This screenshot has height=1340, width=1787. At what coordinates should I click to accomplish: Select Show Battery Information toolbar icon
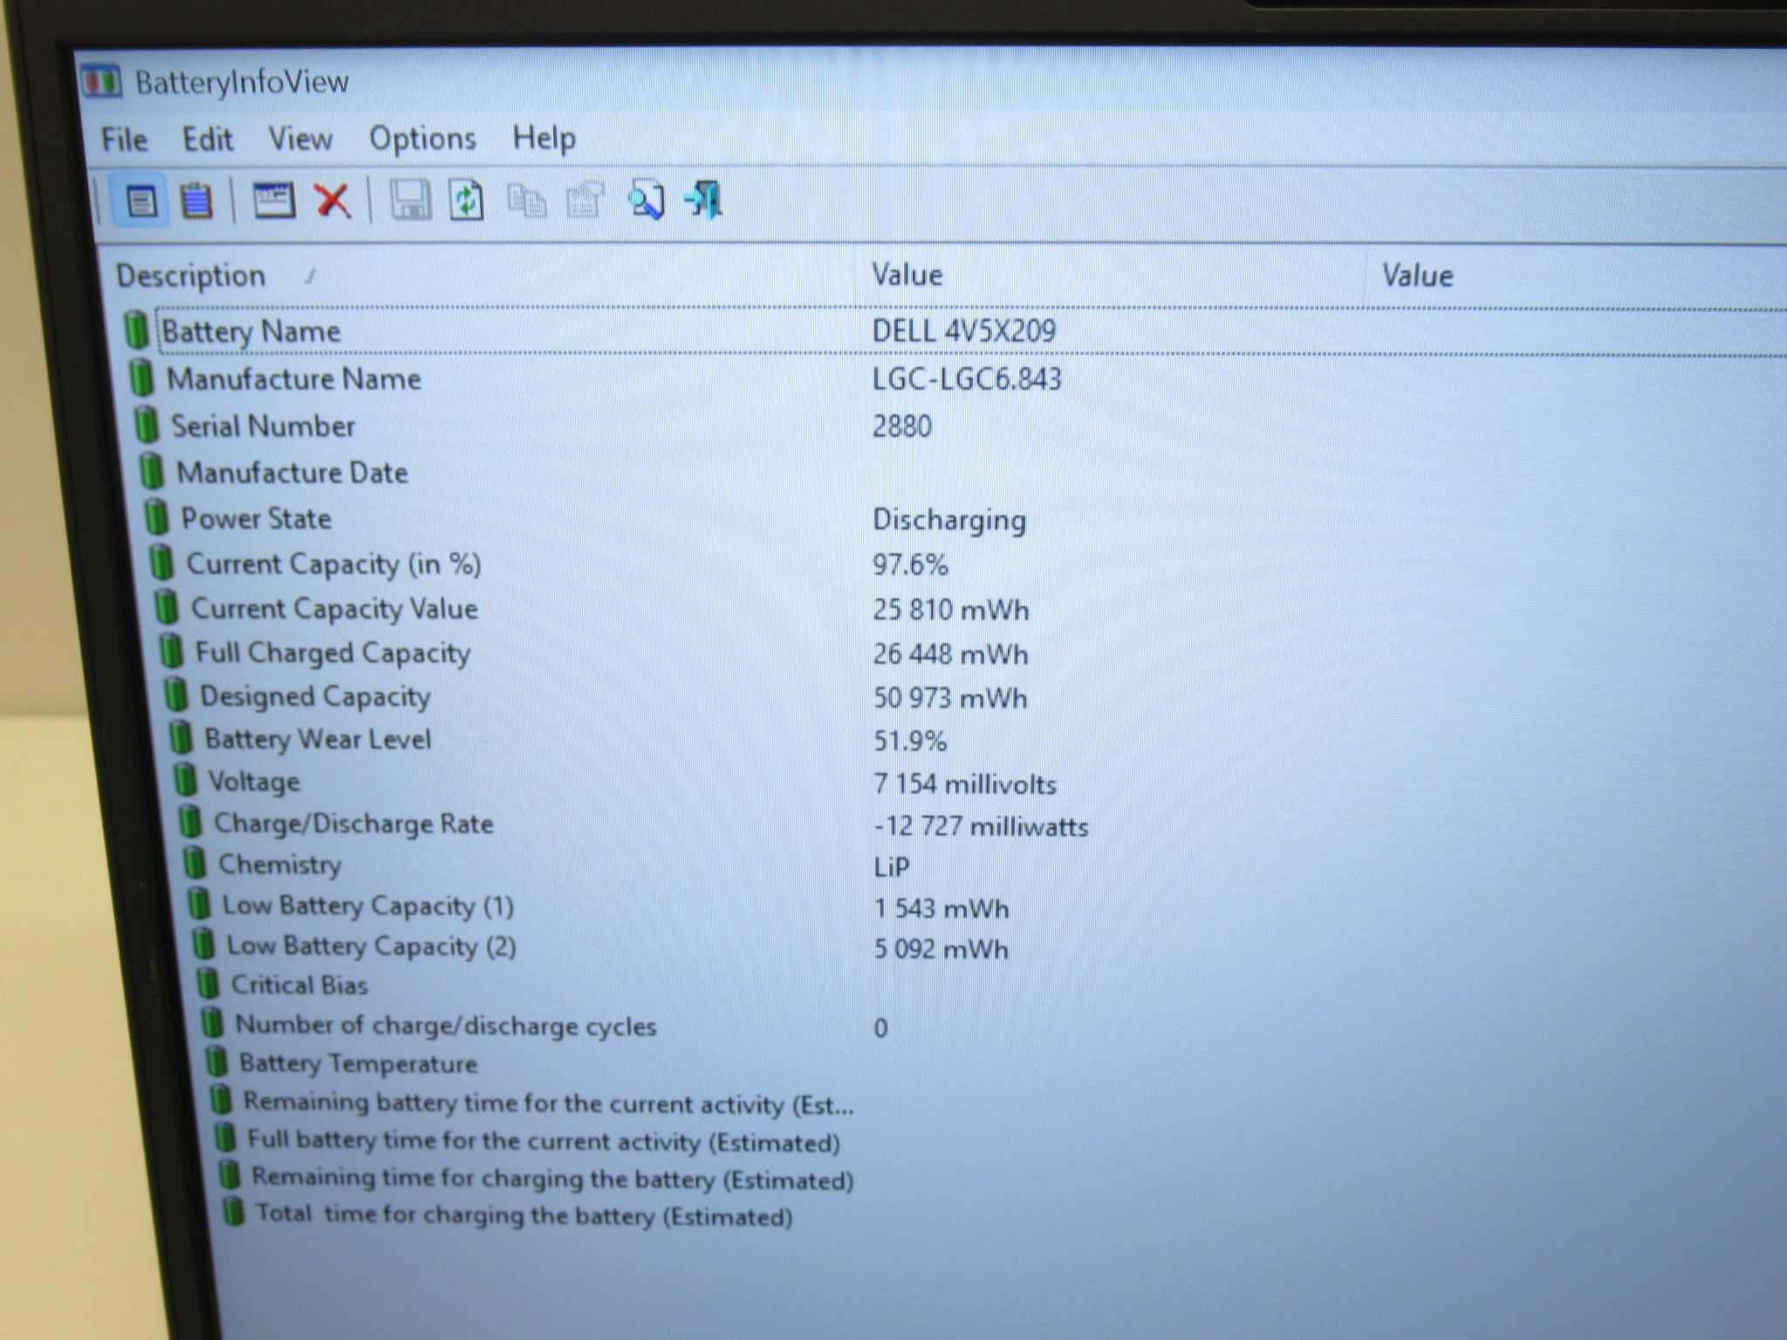pyautogui.click(x=141, y=202)
